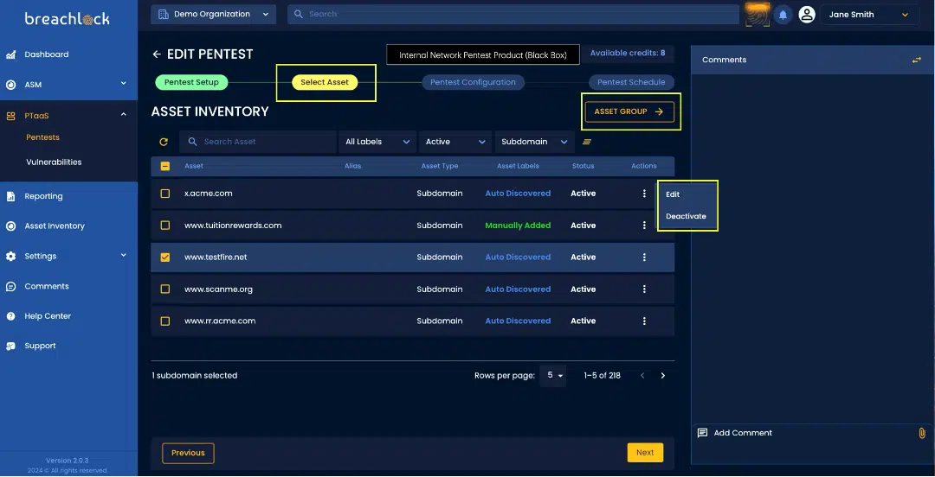
Task: Uncheck the www.testfire.net asset checkbox
Action: click(165, 258)
